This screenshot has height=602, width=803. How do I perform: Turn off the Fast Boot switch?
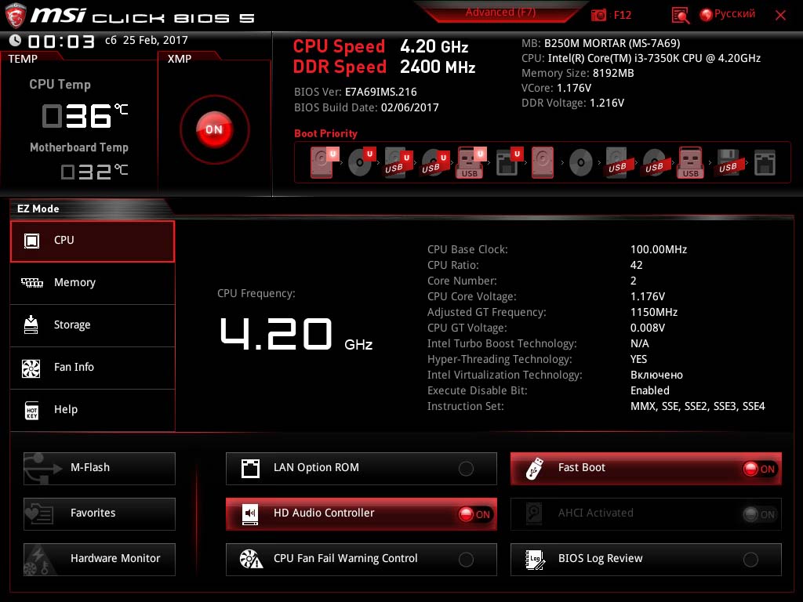pyautogui.click(x=760, y=469)
